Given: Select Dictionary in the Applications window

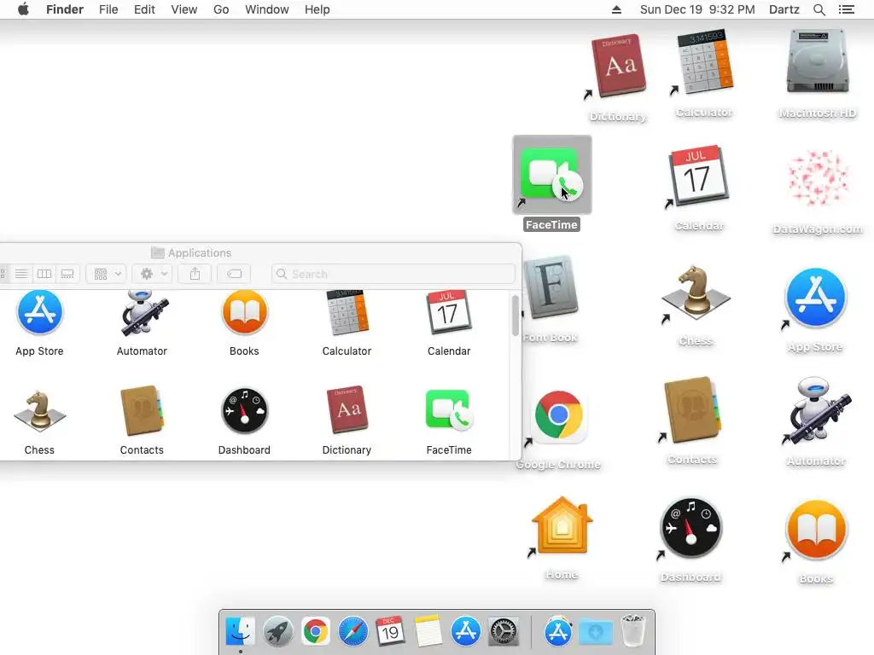Looking at the screenshot, I should click(347, 410).
